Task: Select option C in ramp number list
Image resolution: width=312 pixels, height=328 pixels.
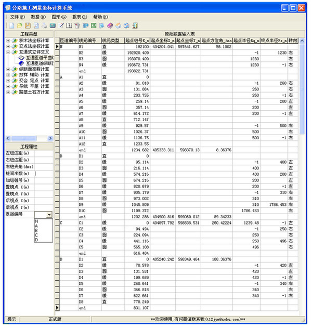Action: (x=36, y=234)
